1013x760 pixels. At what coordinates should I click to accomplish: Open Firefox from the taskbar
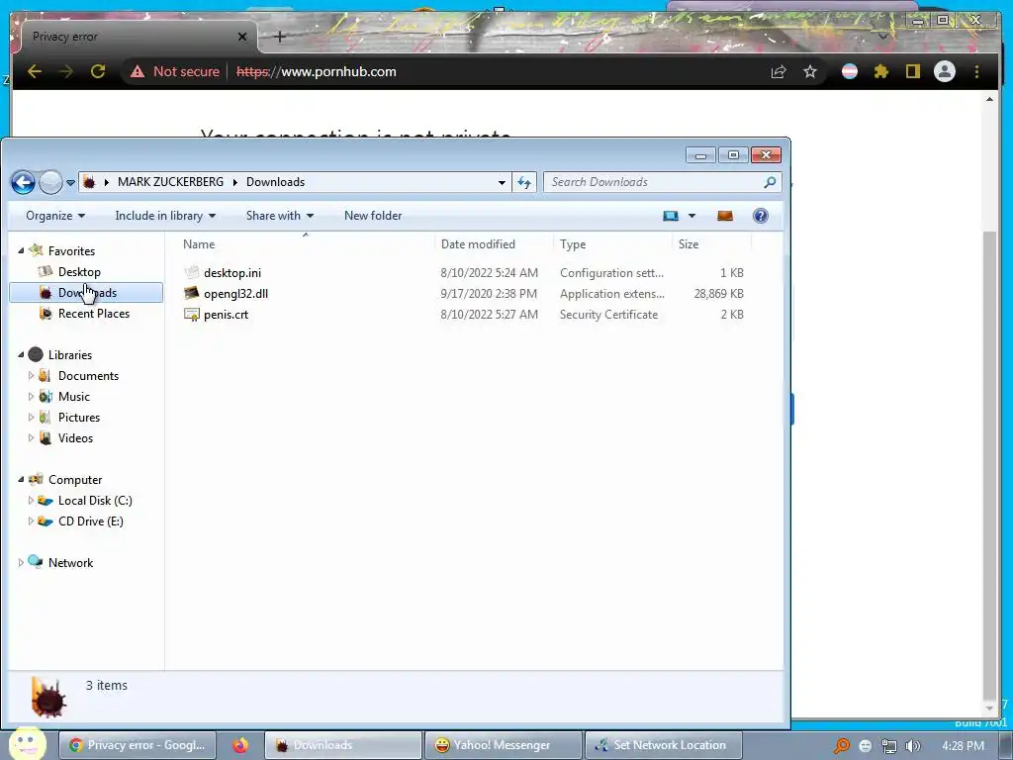(x=240, y=745)
